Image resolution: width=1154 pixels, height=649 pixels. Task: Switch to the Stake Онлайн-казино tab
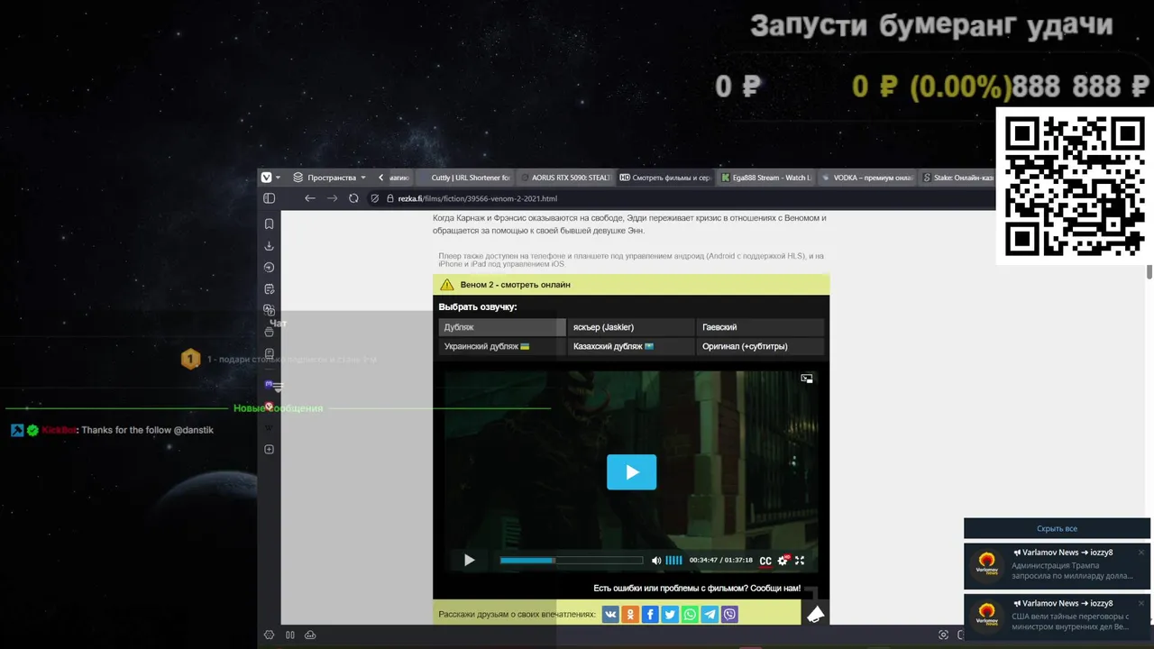coord(957,178)
